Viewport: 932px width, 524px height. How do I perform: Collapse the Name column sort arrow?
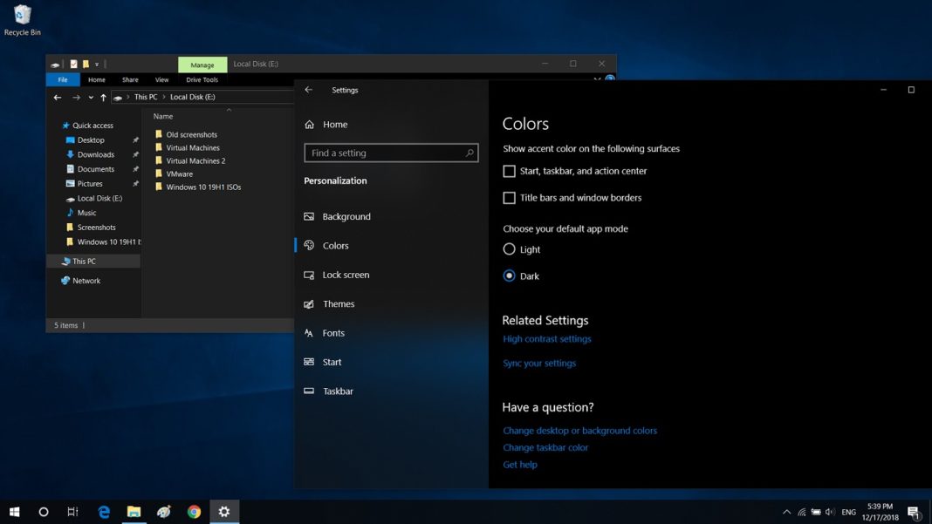229,110
